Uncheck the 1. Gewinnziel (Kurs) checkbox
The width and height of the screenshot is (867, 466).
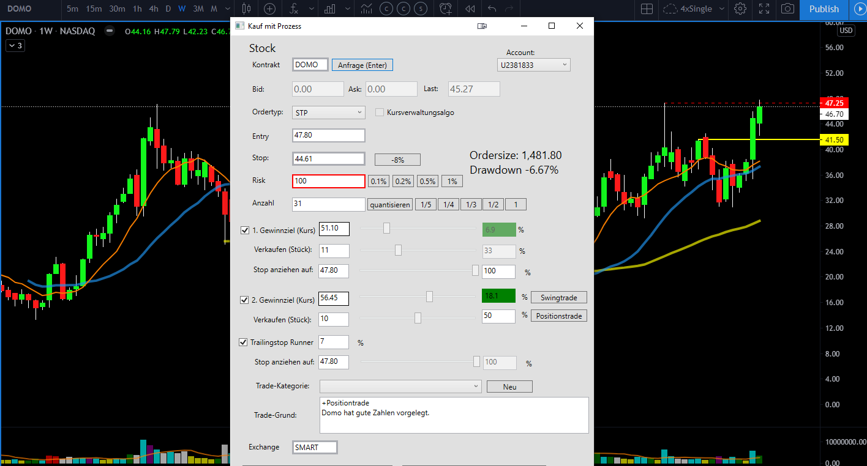246,231
